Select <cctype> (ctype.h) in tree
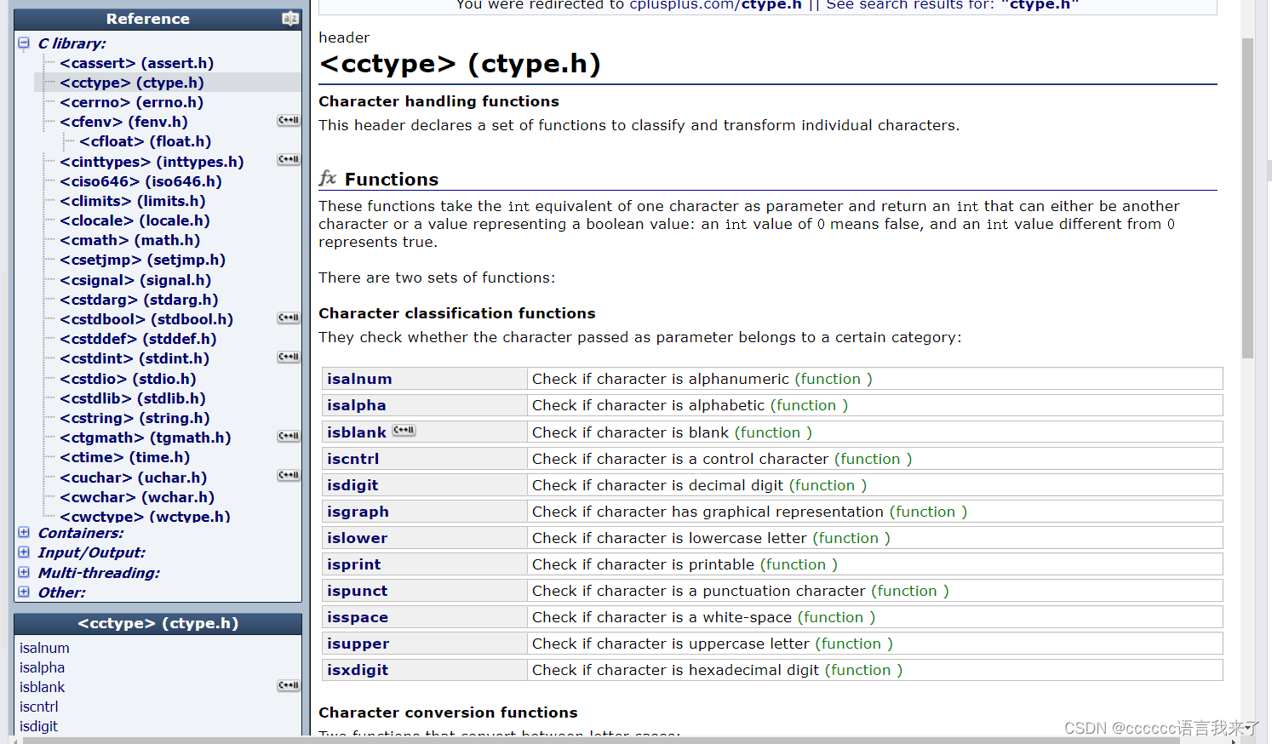1272x744 pixels. click(x=132, y=83)
